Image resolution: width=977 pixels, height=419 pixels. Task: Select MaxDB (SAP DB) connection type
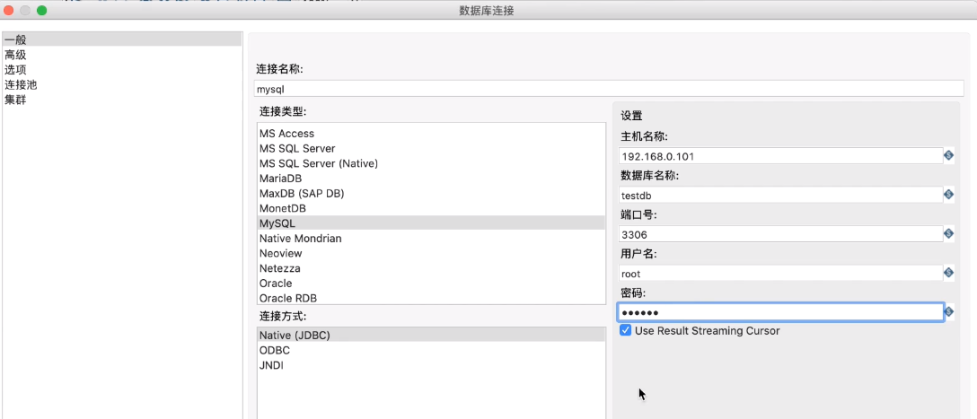point(430,193)
